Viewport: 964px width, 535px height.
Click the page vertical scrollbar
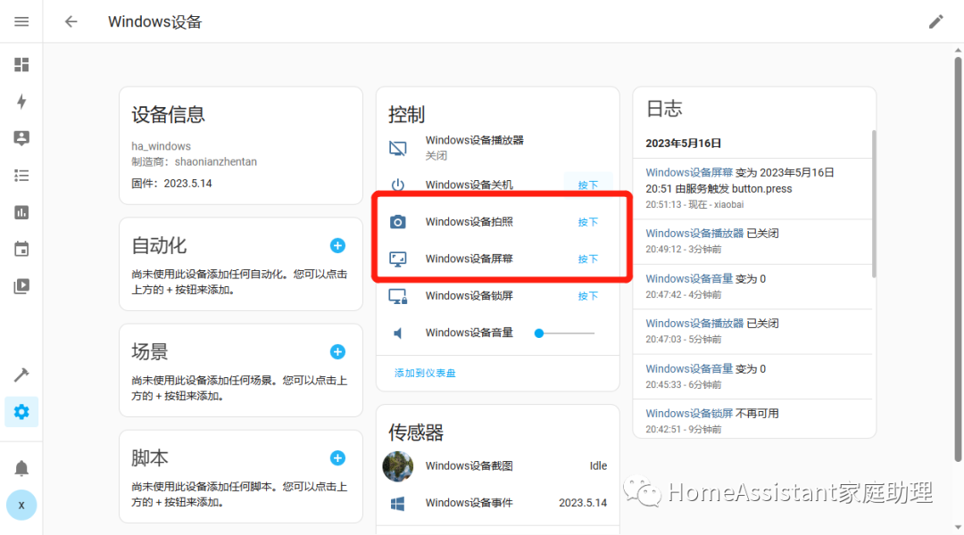(958, 258)
